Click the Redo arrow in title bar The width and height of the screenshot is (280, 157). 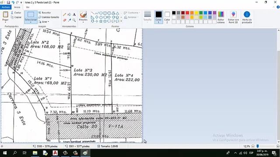[x=17, y=3]
